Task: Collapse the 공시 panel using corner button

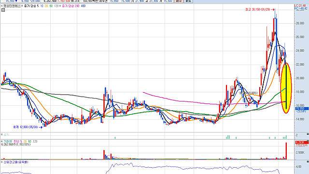Action: click(x=308, y=134)
